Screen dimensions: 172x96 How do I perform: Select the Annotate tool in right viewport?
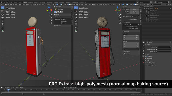(76, 28)
